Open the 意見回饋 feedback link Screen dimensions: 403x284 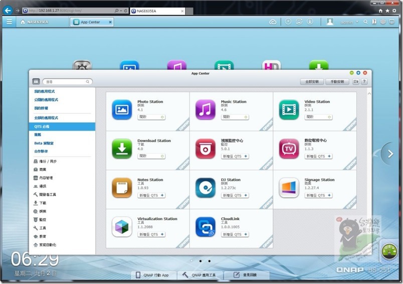[x=246, y=275]
